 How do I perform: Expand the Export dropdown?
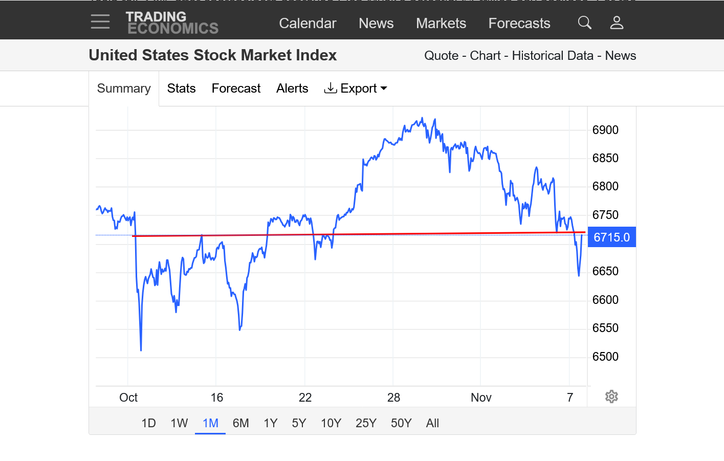click(356, 89)
